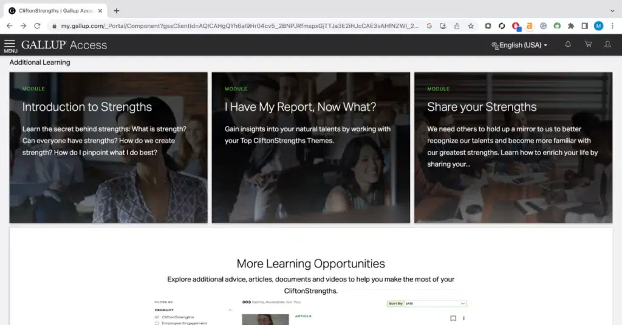This screenshot has height=325, width=622.
Task: Reload the Gallup page
Action: click(x=37, y=25)
